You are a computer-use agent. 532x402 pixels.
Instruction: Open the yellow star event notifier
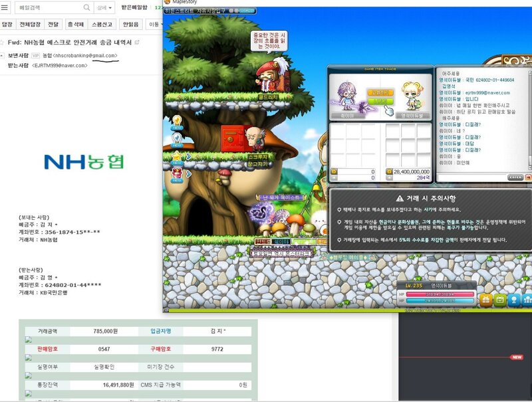[x=177, y=157]
